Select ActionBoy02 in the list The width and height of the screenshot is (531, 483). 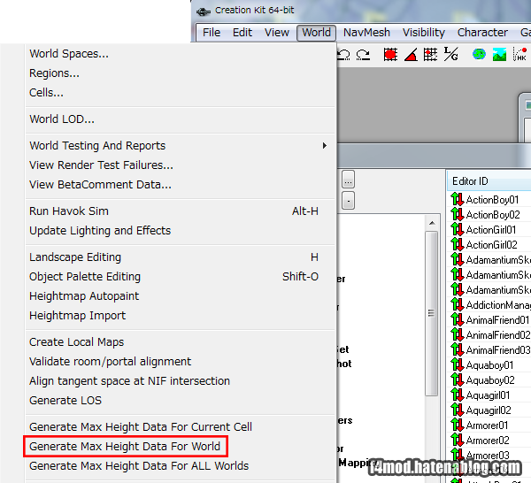(x=489, y=215)
